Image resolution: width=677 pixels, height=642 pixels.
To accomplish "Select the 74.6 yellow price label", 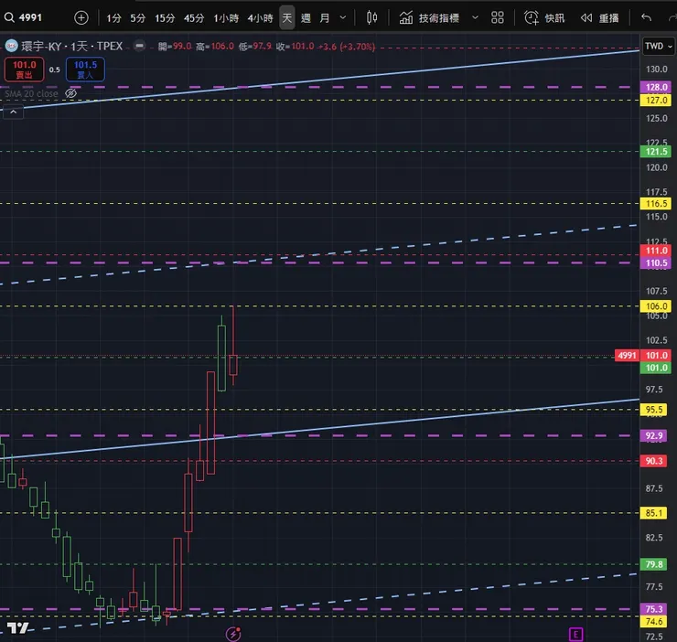I will pos(654,621).
